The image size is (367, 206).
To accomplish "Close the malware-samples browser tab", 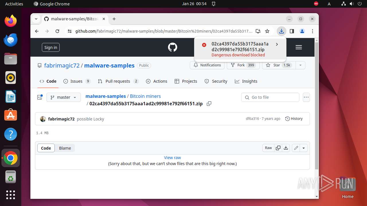I will 104,19.
